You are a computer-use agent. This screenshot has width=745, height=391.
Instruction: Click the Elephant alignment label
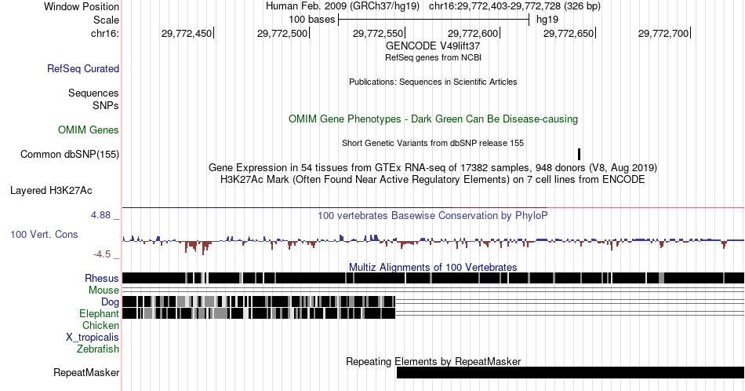click(x=99, y=313)
